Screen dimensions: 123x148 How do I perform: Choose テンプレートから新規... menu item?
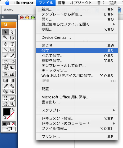tap(77, 14)
